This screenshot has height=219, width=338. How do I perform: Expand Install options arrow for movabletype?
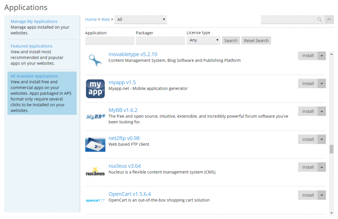pos(321,56)
